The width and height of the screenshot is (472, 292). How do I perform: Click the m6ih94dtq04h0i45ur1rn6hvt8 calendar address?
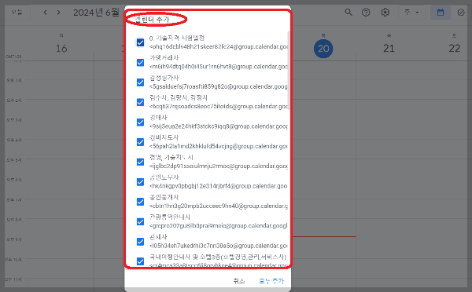click(219, 67)
